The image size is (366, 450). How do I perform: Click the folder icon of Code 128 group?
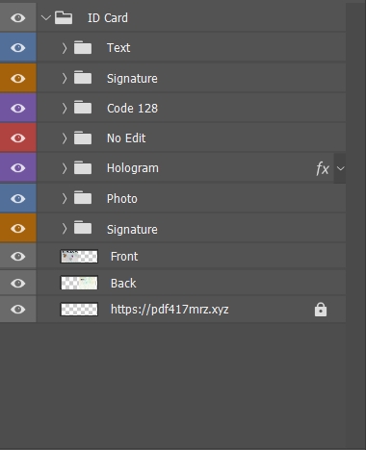[83, 108]
